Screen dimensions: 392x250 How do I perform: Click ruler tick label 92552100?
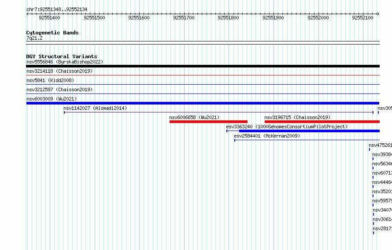click(362, 18)
